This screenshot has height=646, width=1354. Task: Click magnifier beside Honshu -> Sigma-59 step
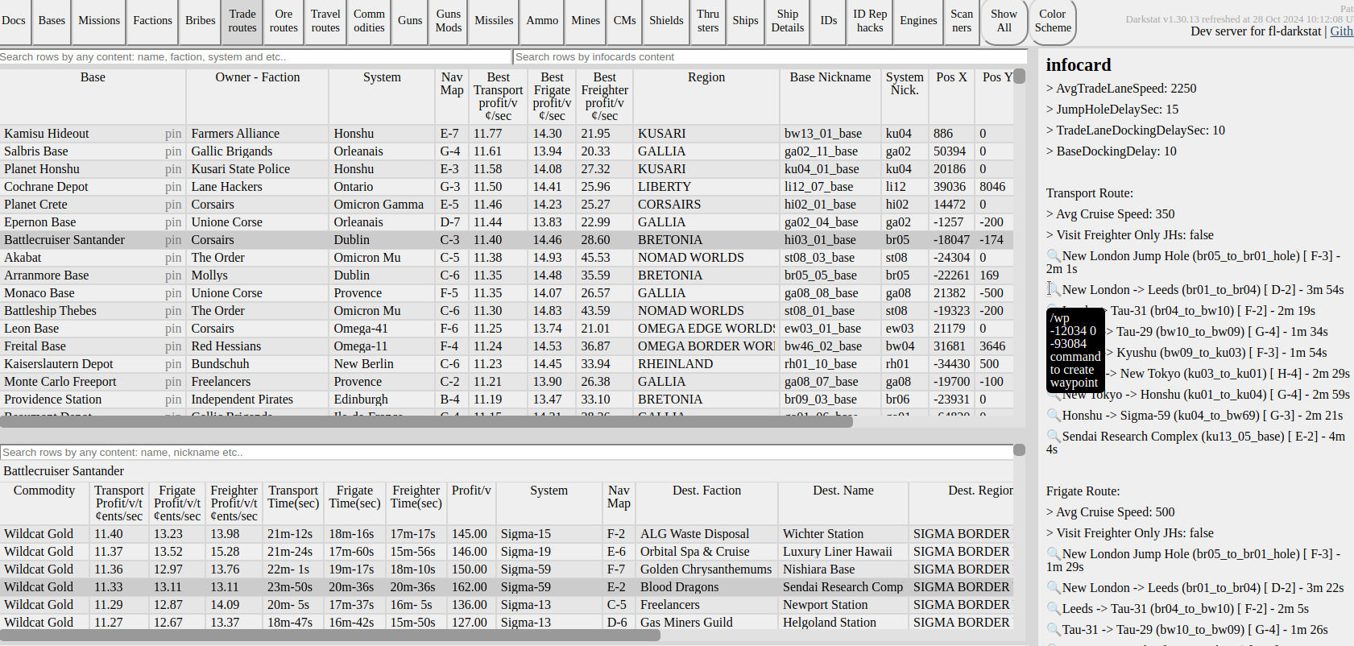pos(1054,416)
